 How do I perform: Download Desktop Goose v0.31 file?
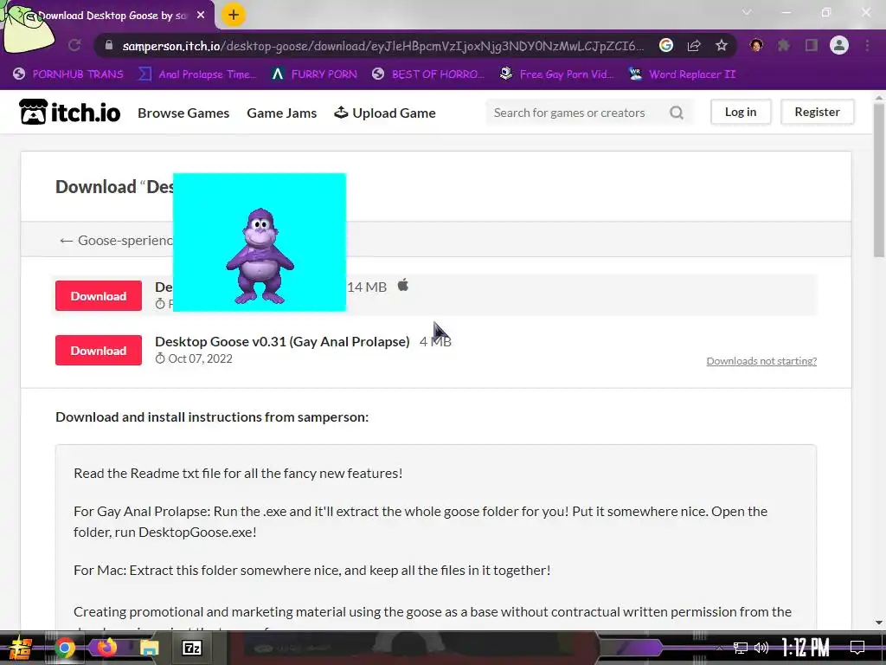click(99, 351)
